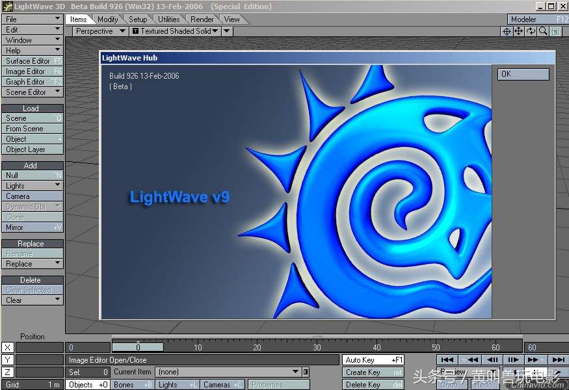Click the X position value field
The image size is (569, 390).
pos(39,348)
